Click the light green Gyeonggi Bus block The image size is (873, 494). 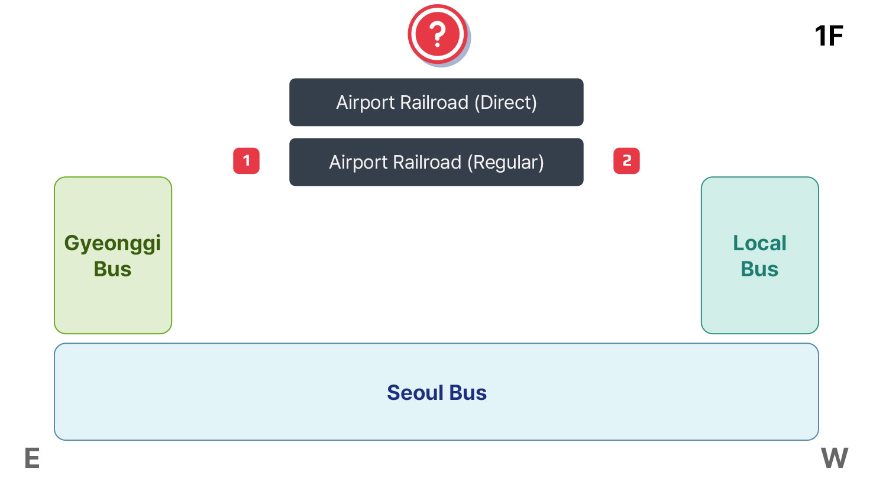pyautogui.click(x=113, y=256)
